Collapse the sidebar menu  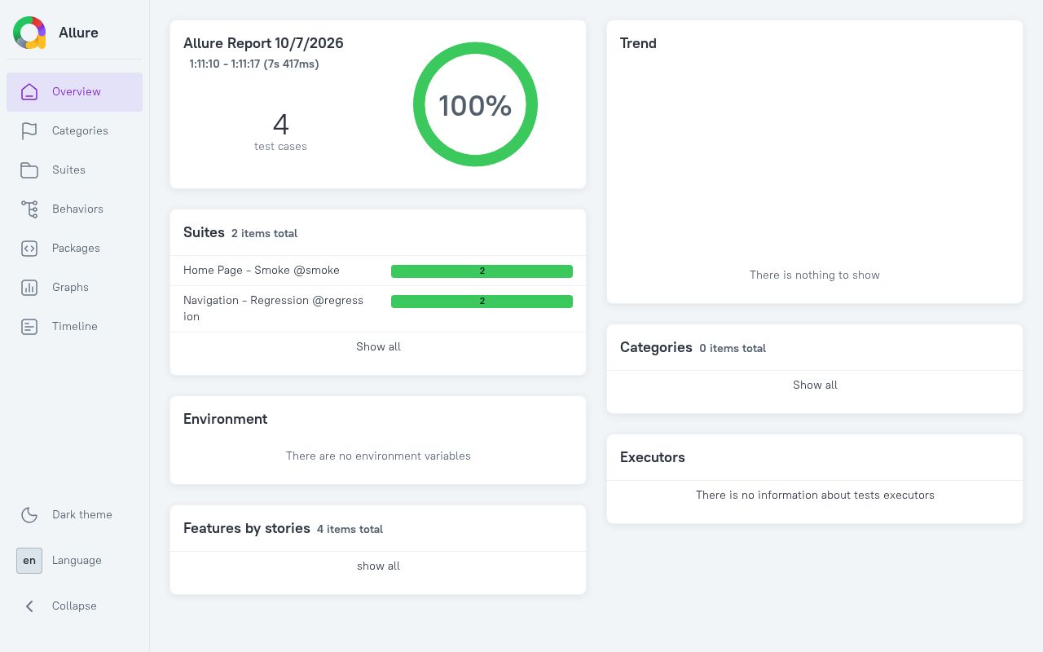75,606
